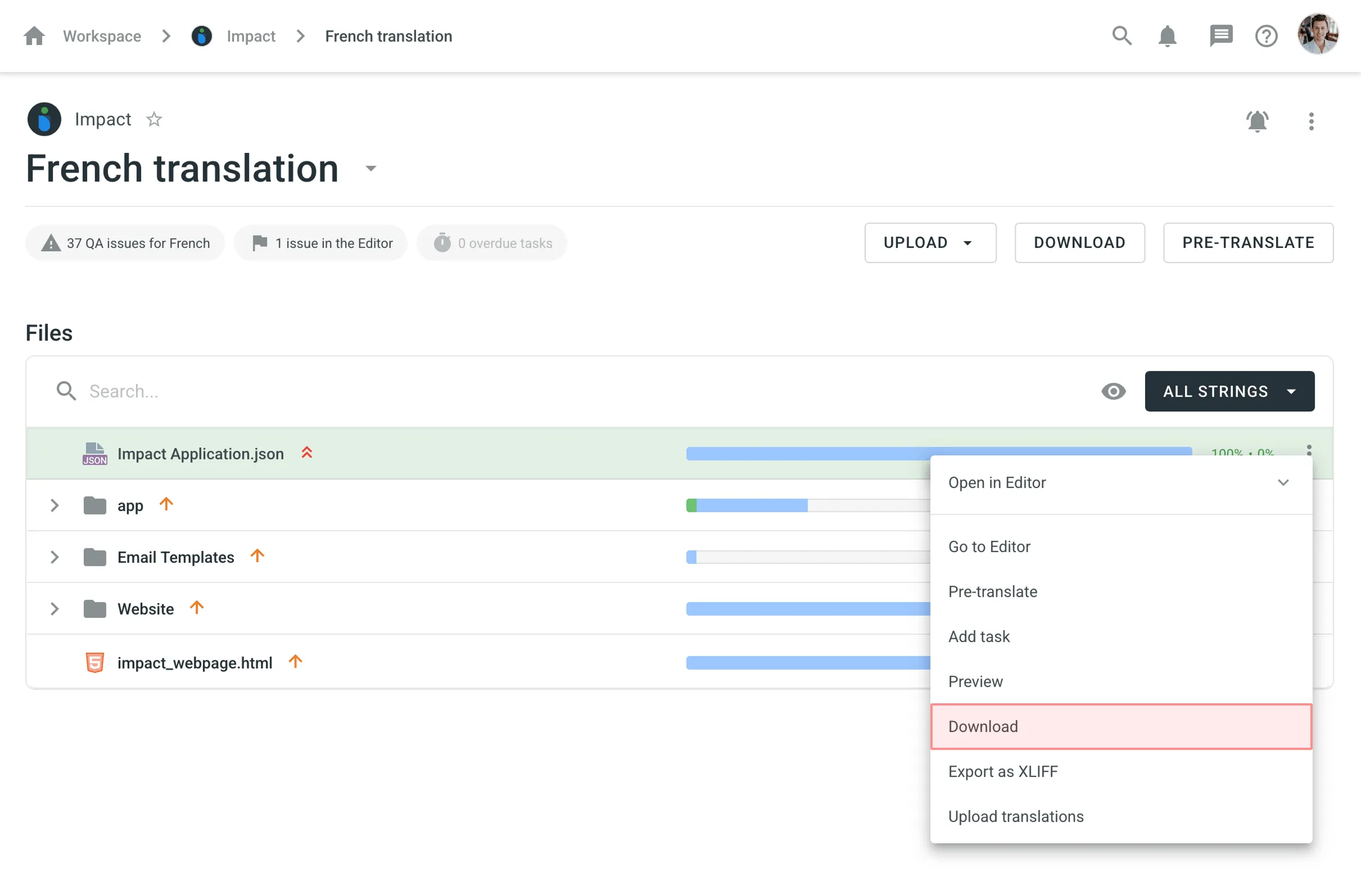Open global search magnifier icon
Image resolution: width=1361 pixels, height=895 pixels.
tap(1122, 35)
